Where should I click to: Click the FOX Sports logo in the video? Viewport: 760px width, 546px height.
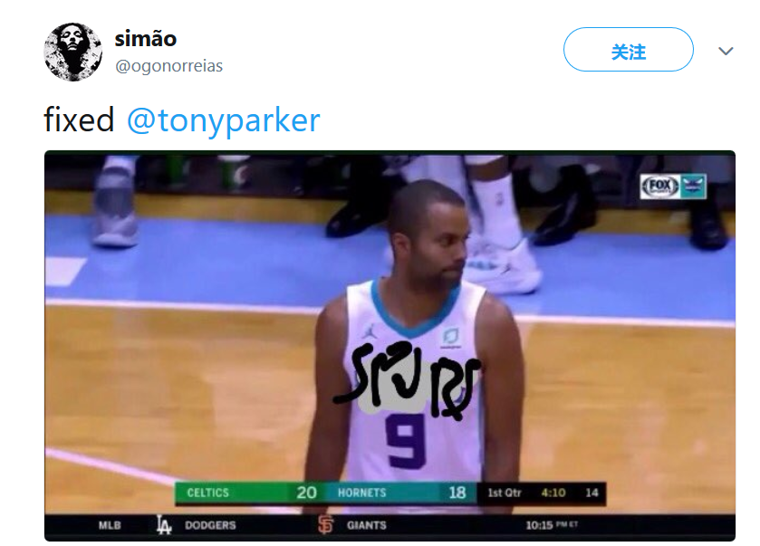pos(659,187)
